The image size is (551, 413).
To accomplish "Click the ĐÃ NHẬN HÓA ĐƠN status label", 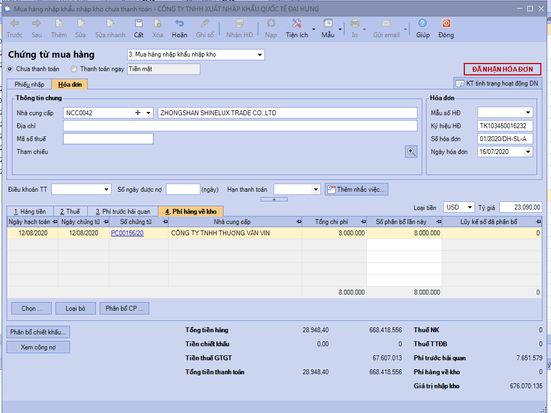I will coord(503,69).
